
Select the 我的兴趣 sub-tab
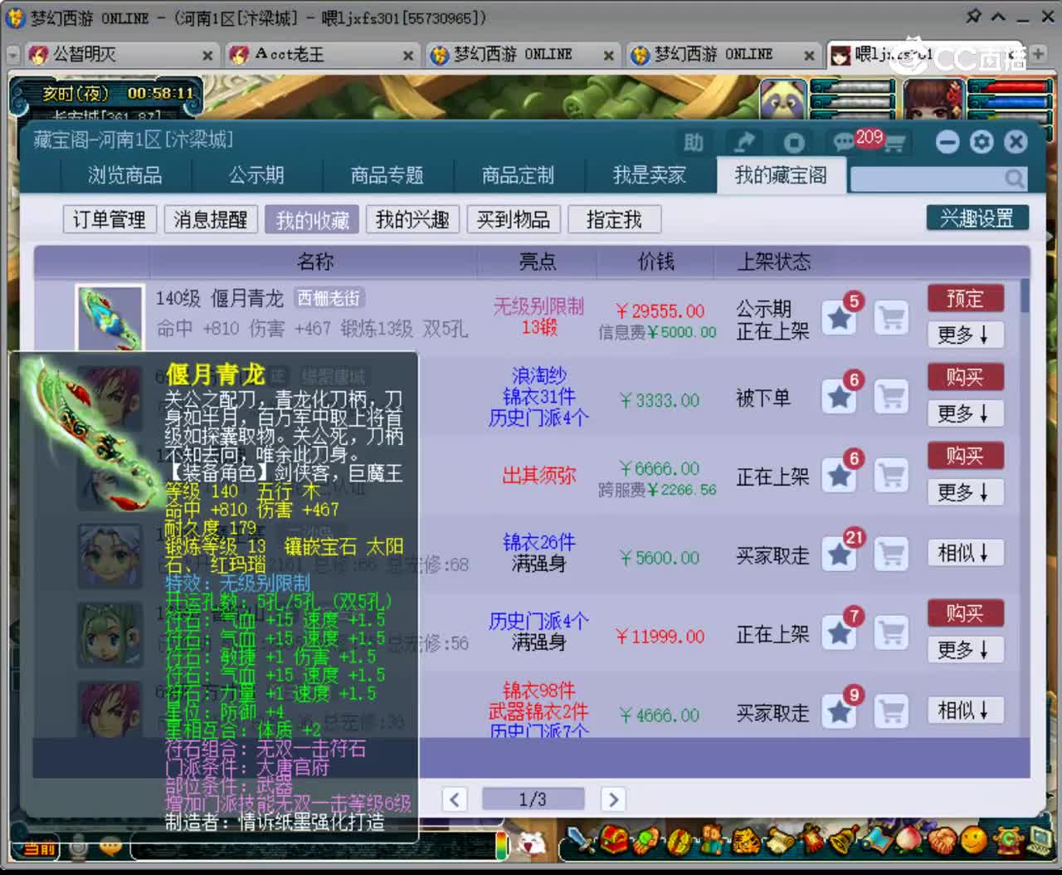pyautogui.click(x=412, y=219)
